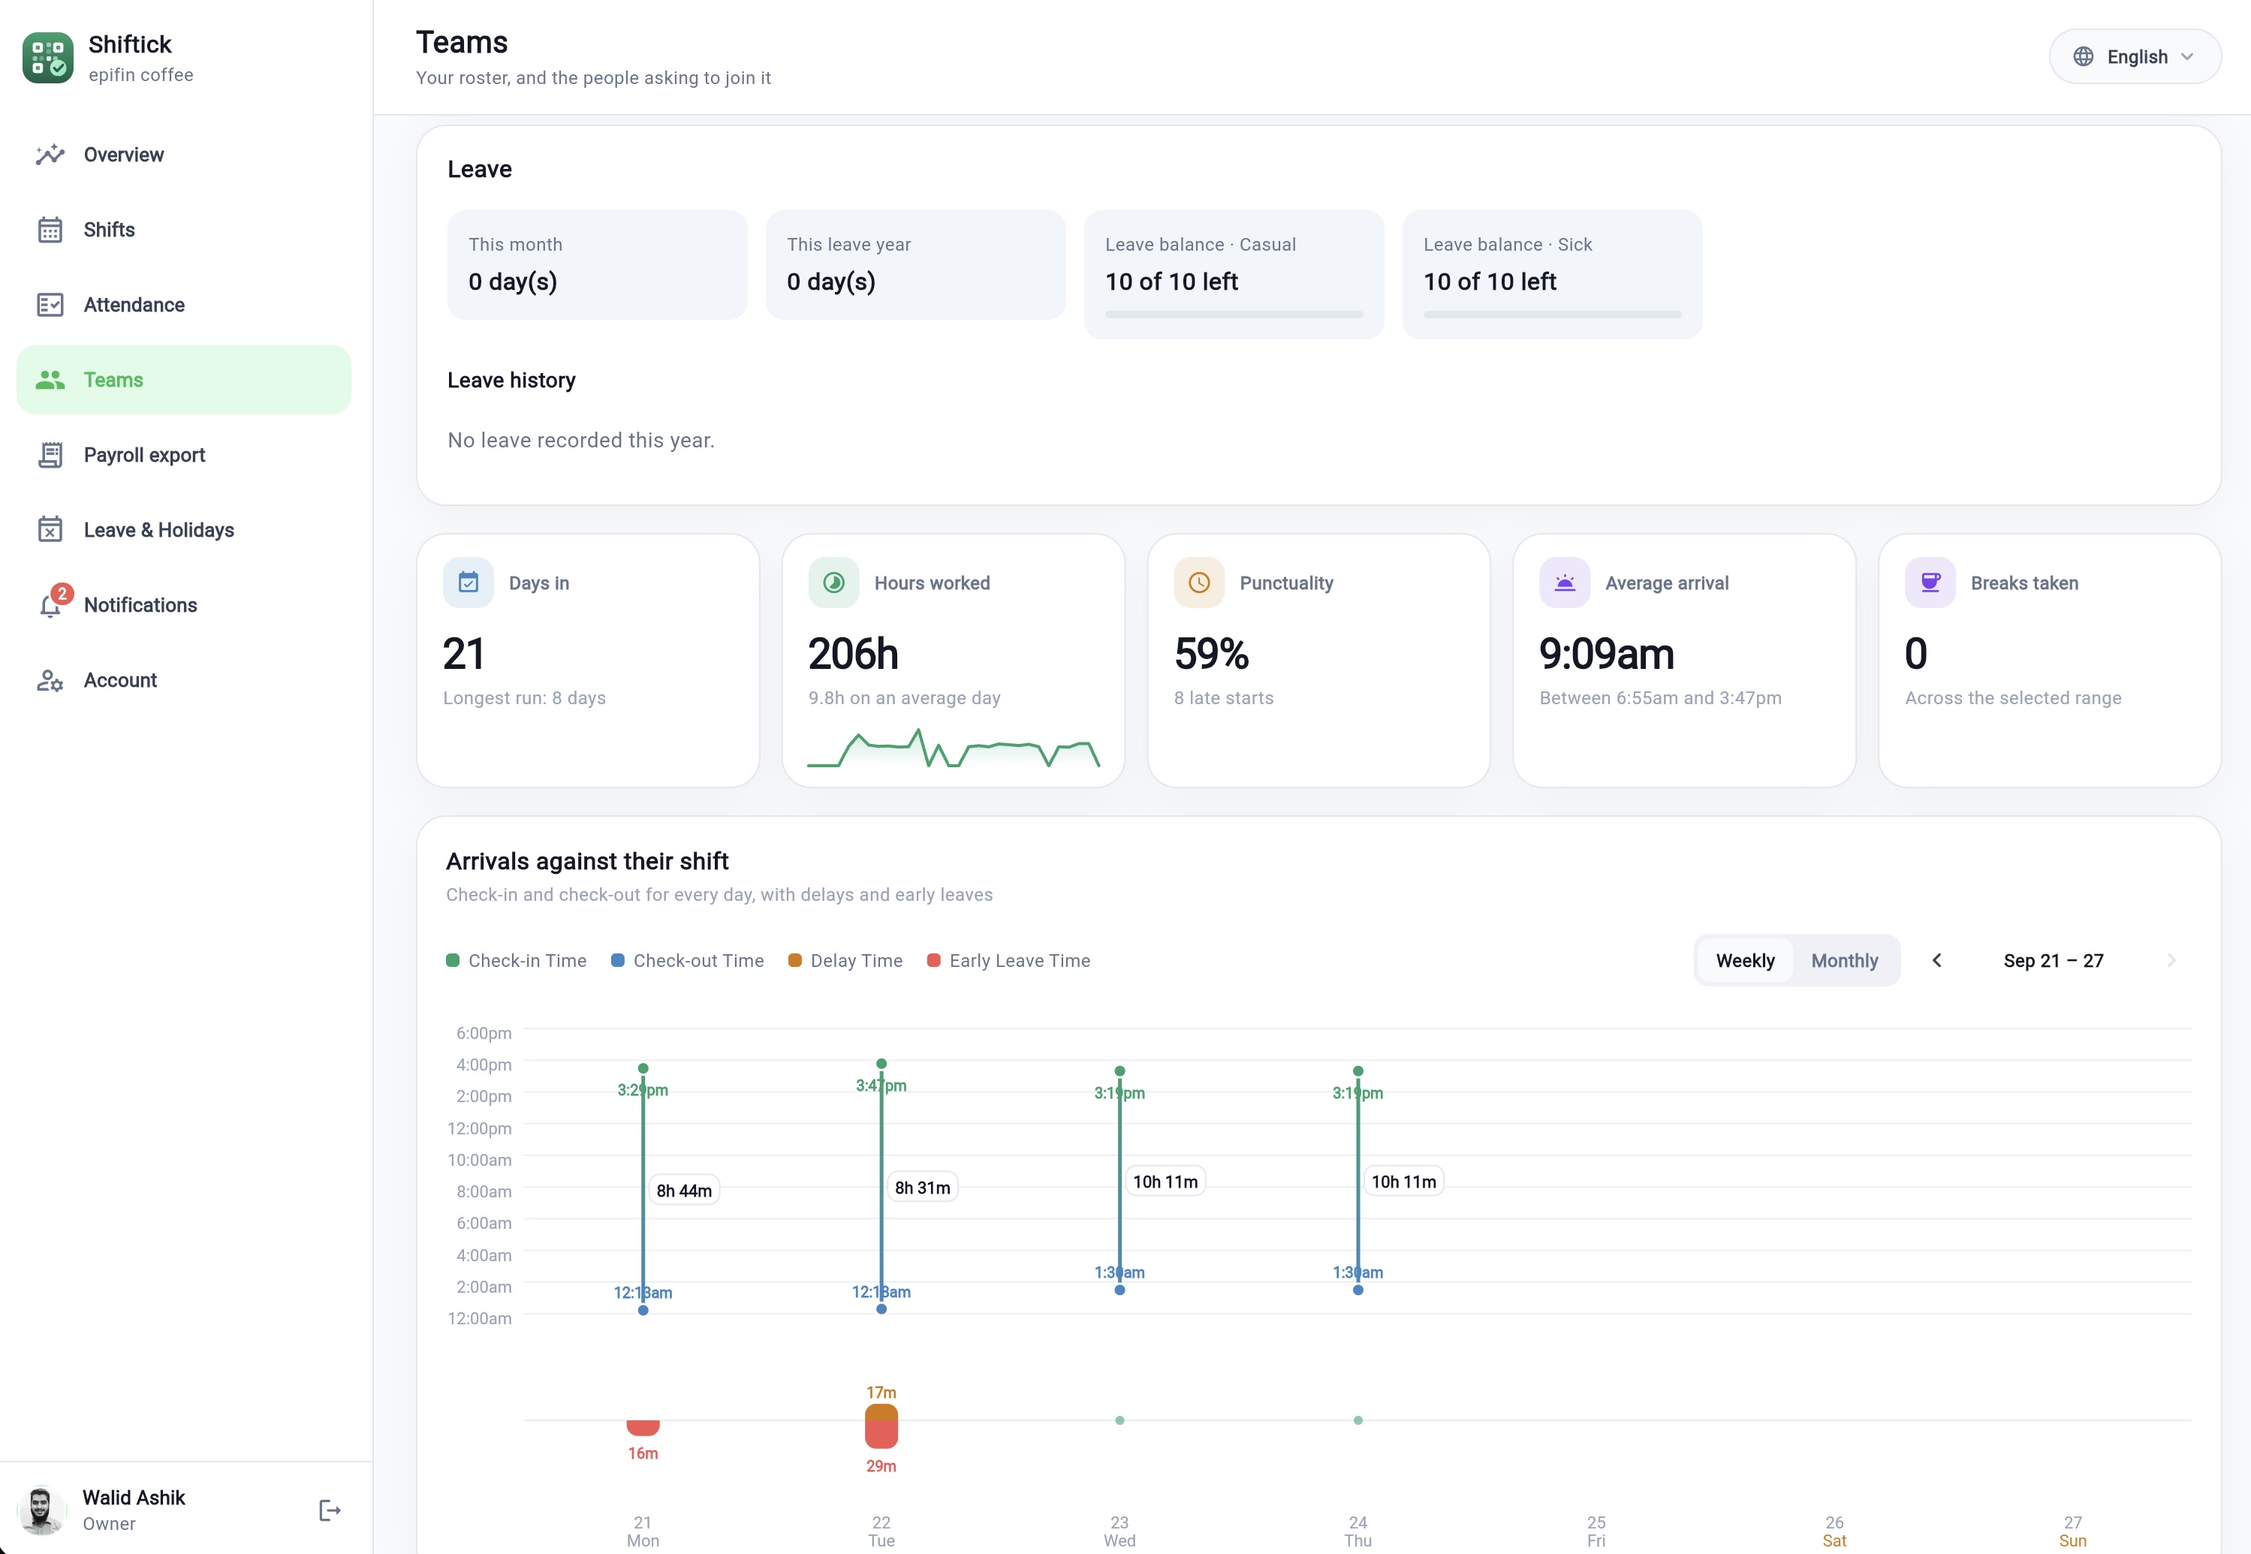
Task: Click the Teams people icon
Action: [50, 380]
